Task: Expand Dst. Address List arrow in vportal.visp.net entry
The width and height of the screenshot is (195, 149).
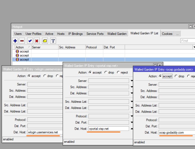Action: pyautogui.click(x=132, y=108)
